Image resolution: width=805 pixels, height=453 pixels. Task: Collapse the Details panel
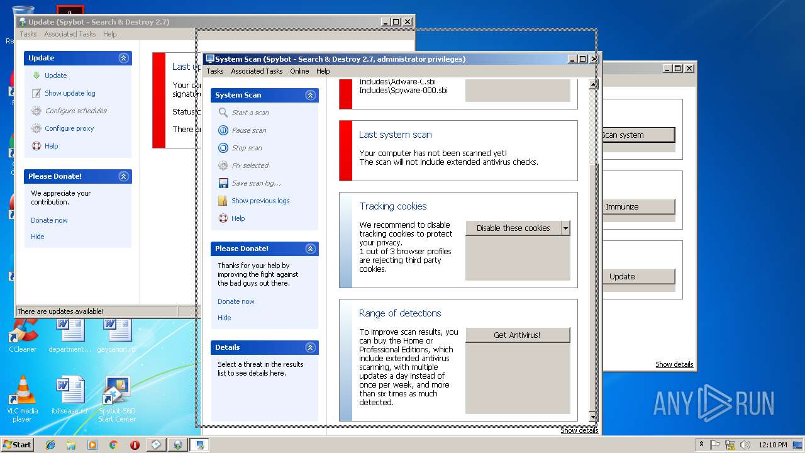click(310, 347)
